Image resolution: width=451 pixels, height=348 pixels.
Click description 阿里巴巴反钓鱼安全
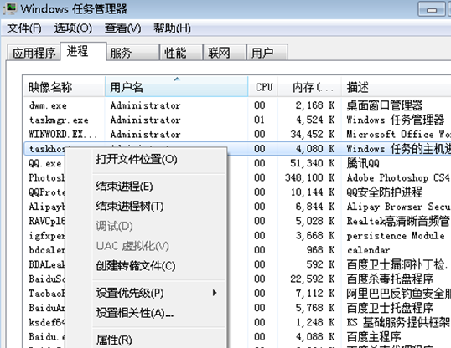(399, 294)
